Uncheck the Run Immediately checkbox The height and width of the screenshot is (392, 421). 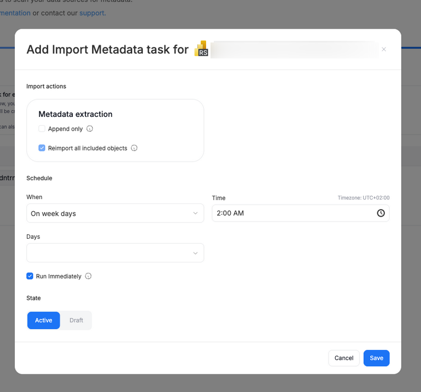coord(30,276)
